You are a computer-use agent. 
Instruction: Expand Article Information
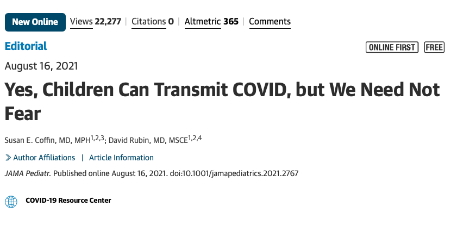[121, 158]
